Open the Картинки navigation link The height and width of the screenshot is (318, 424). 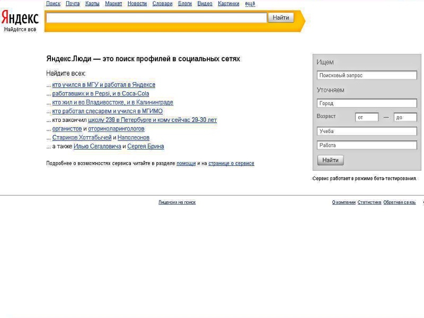228,4
